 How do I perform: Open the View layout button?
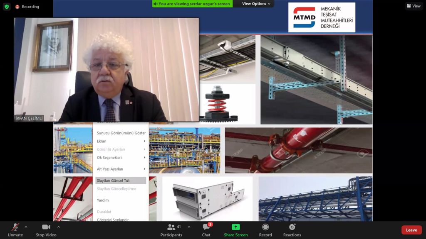pos(414,6)
